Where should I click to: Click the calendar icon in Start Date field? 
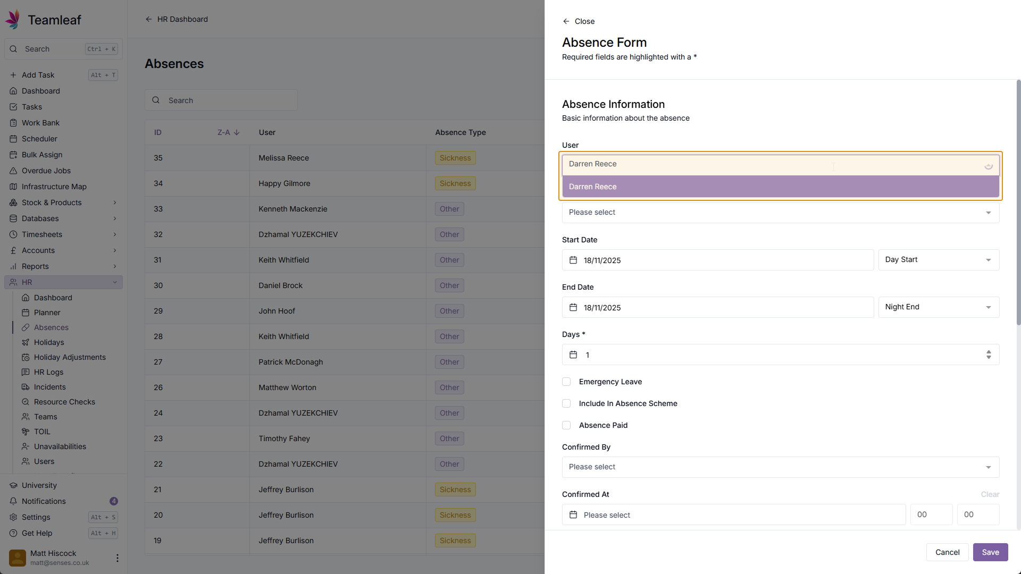(573, 260)
